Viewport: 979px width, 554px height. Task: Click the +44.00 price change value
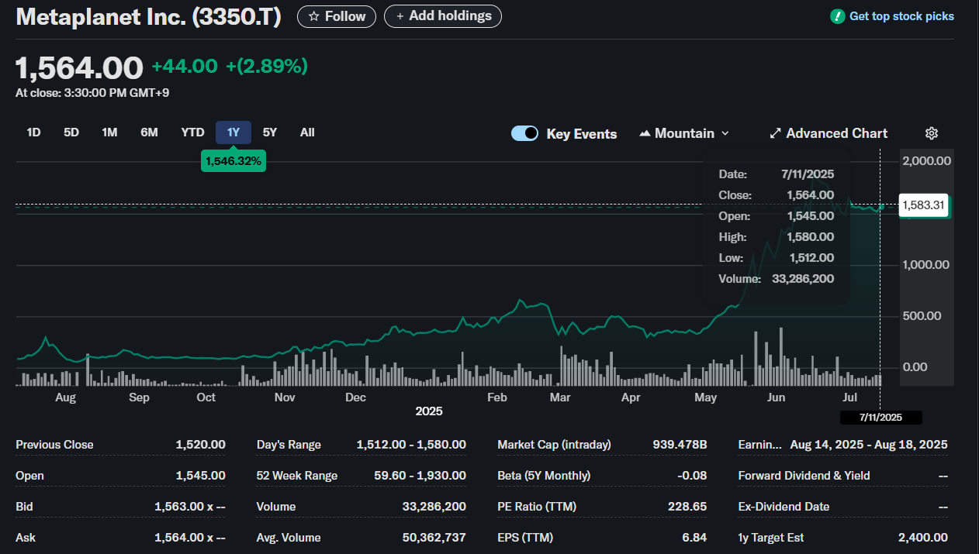[185, 67]
